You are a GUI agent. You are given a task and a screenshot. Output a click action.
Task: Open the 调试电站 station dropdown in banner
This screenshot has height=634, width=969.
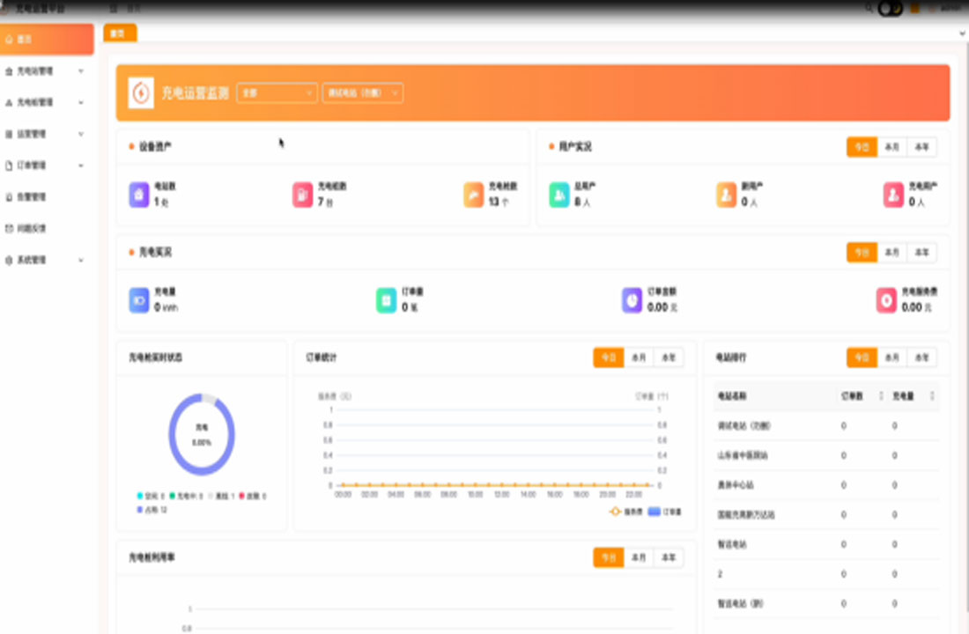(x=362, y=93)
